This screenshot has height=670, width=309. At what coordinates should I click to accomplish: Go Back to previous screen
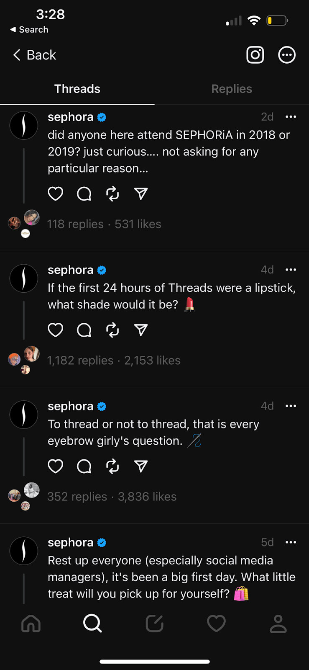[x=35, y=55]
